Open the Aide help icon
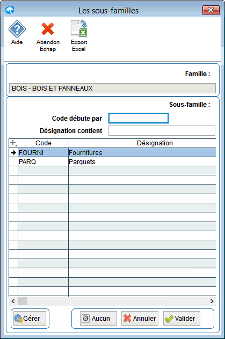225x339 pixels. (17, 29)
